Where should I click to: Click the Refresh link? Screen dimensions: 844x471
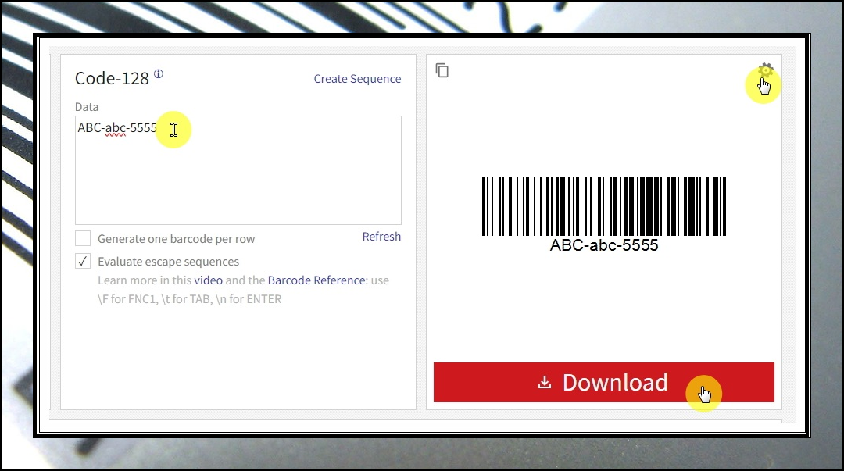tap(381, 237)
